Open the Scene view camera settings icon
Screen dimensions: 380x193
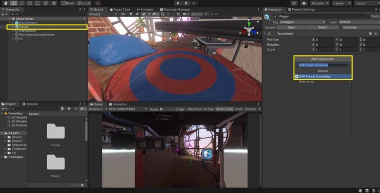pos(185,14)
